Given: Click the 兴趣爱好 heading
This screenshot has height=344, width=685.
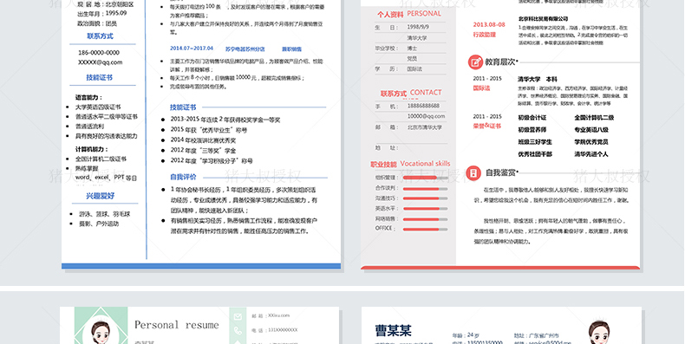Looking at the screenshot, I should 100,196.
